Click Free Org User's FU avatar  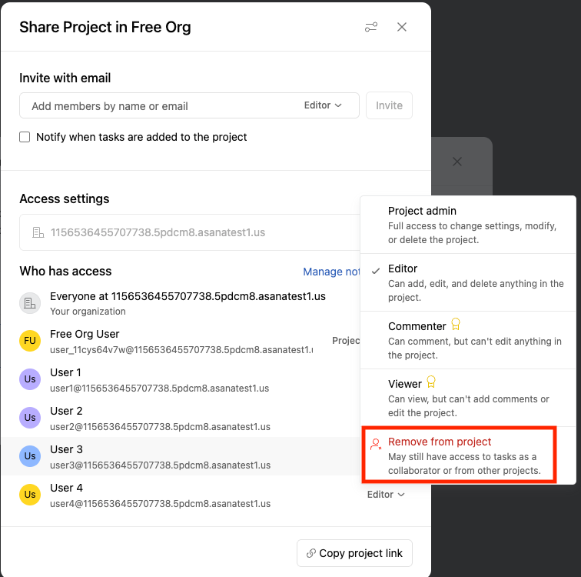coord(30,341)
